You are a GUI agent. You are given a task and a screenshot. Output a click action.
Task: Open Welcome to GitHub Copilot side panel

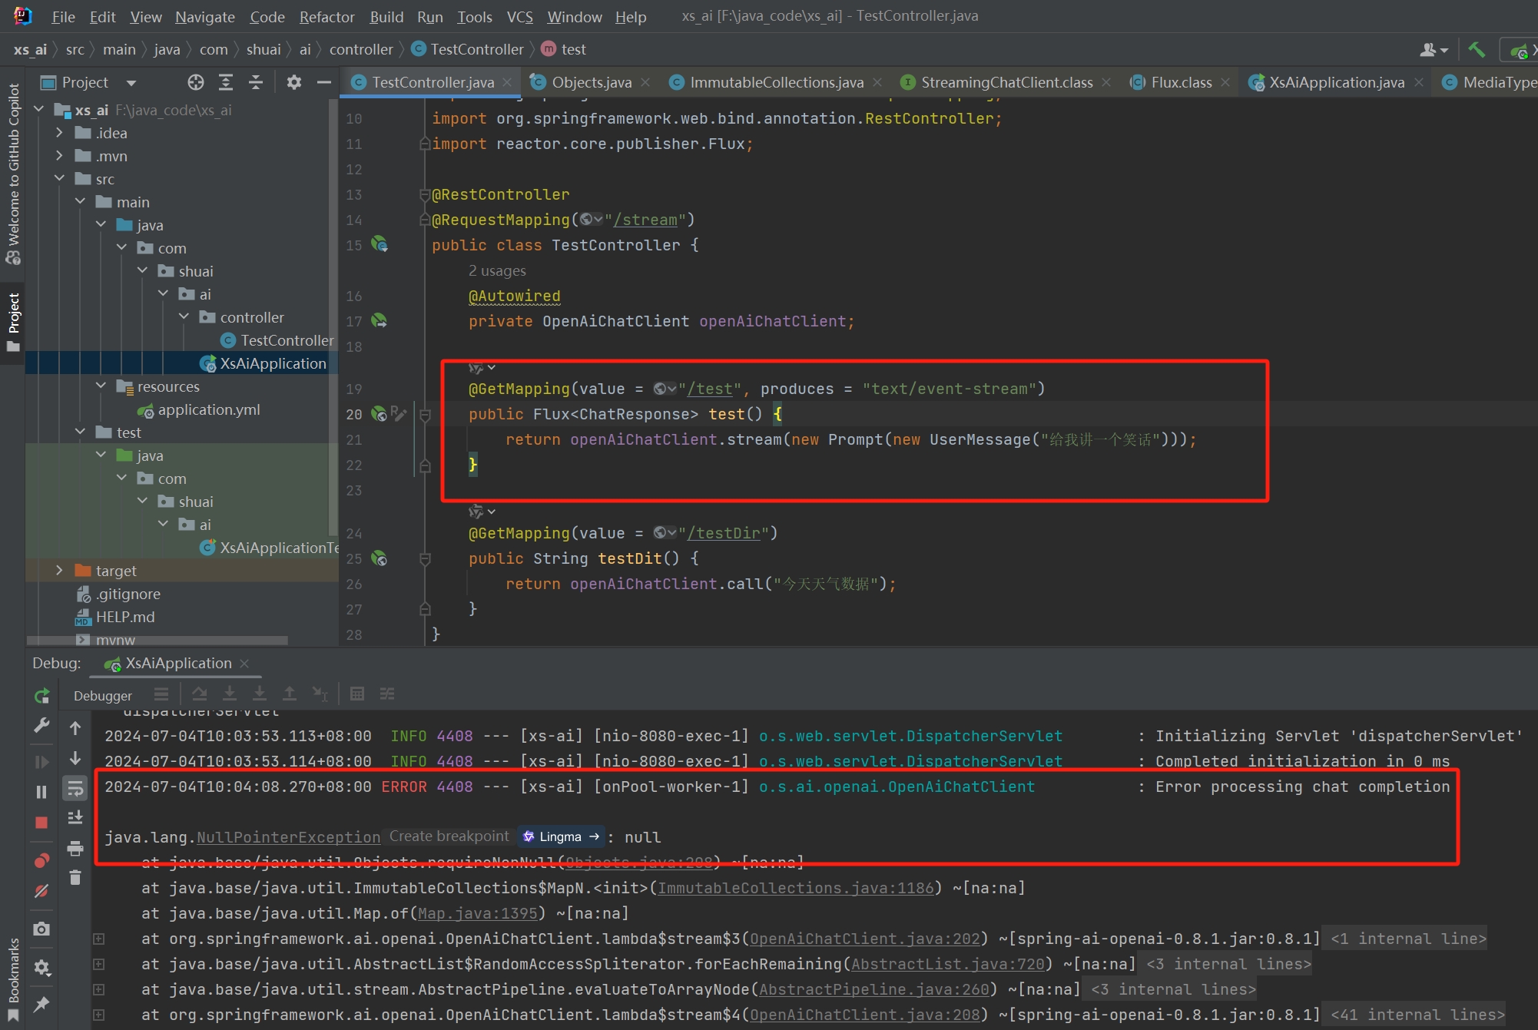click(13, 174)
